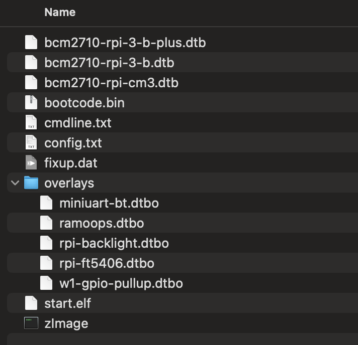
Task: Click the blue overlays folder icon
Action: [31, 183]
